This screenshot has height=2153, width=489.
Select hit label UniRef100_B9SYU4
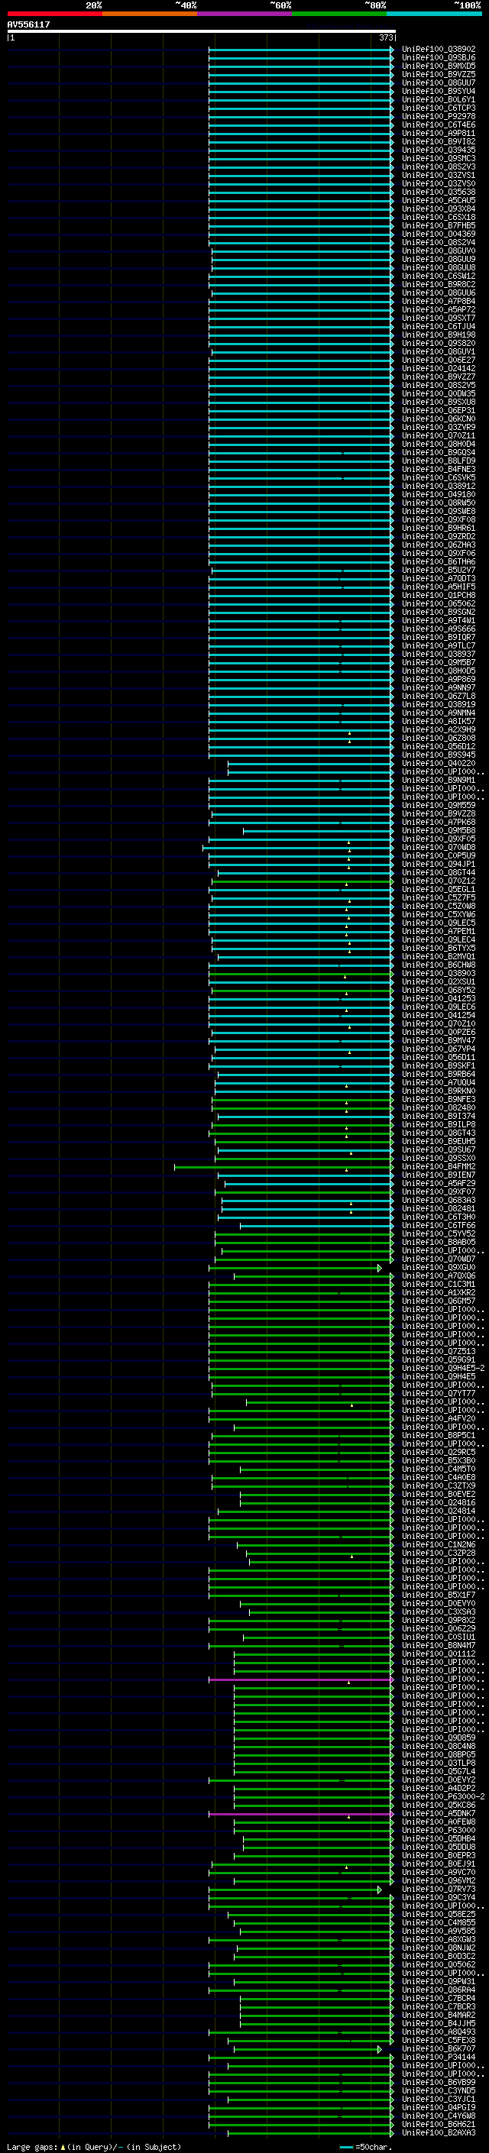(x=438, y=91)
